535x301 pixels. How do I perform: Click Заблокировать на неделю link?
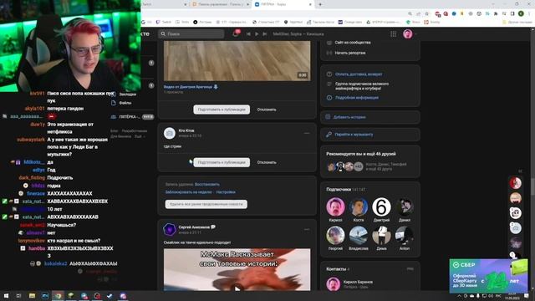tap(189, 192)
